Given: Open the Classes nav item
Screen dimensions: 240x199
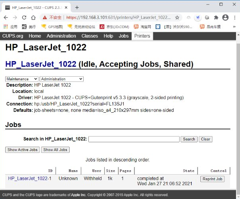Looking at the screenshot, I should 90,36.
